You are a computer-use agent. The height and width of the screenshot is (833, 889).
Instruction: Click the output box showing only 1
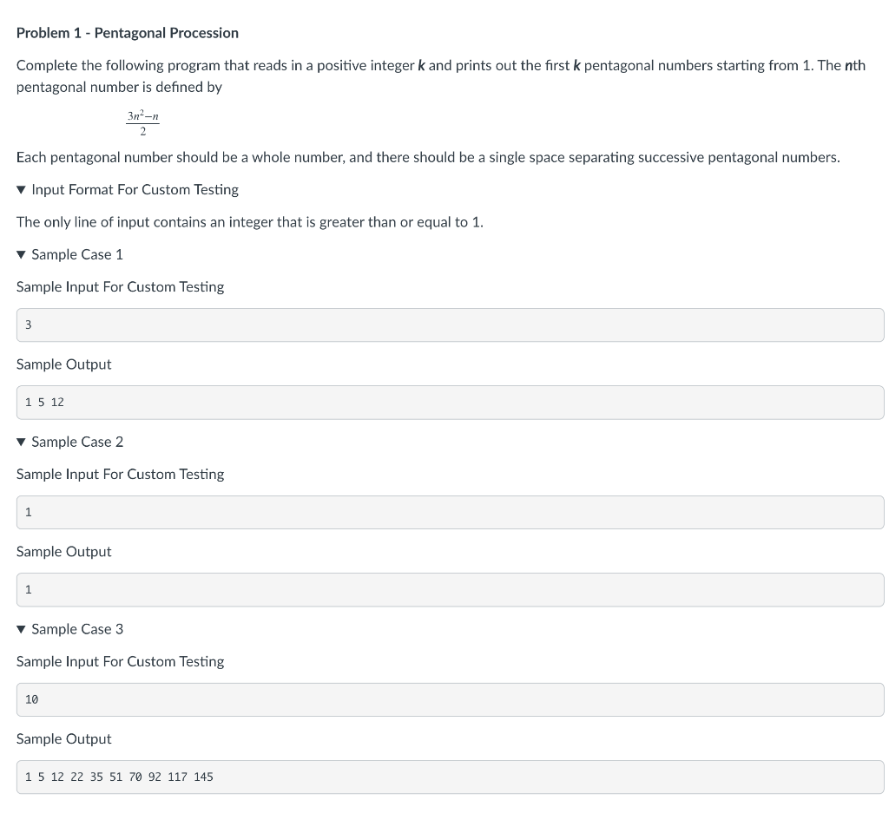[x=450, y=589]
